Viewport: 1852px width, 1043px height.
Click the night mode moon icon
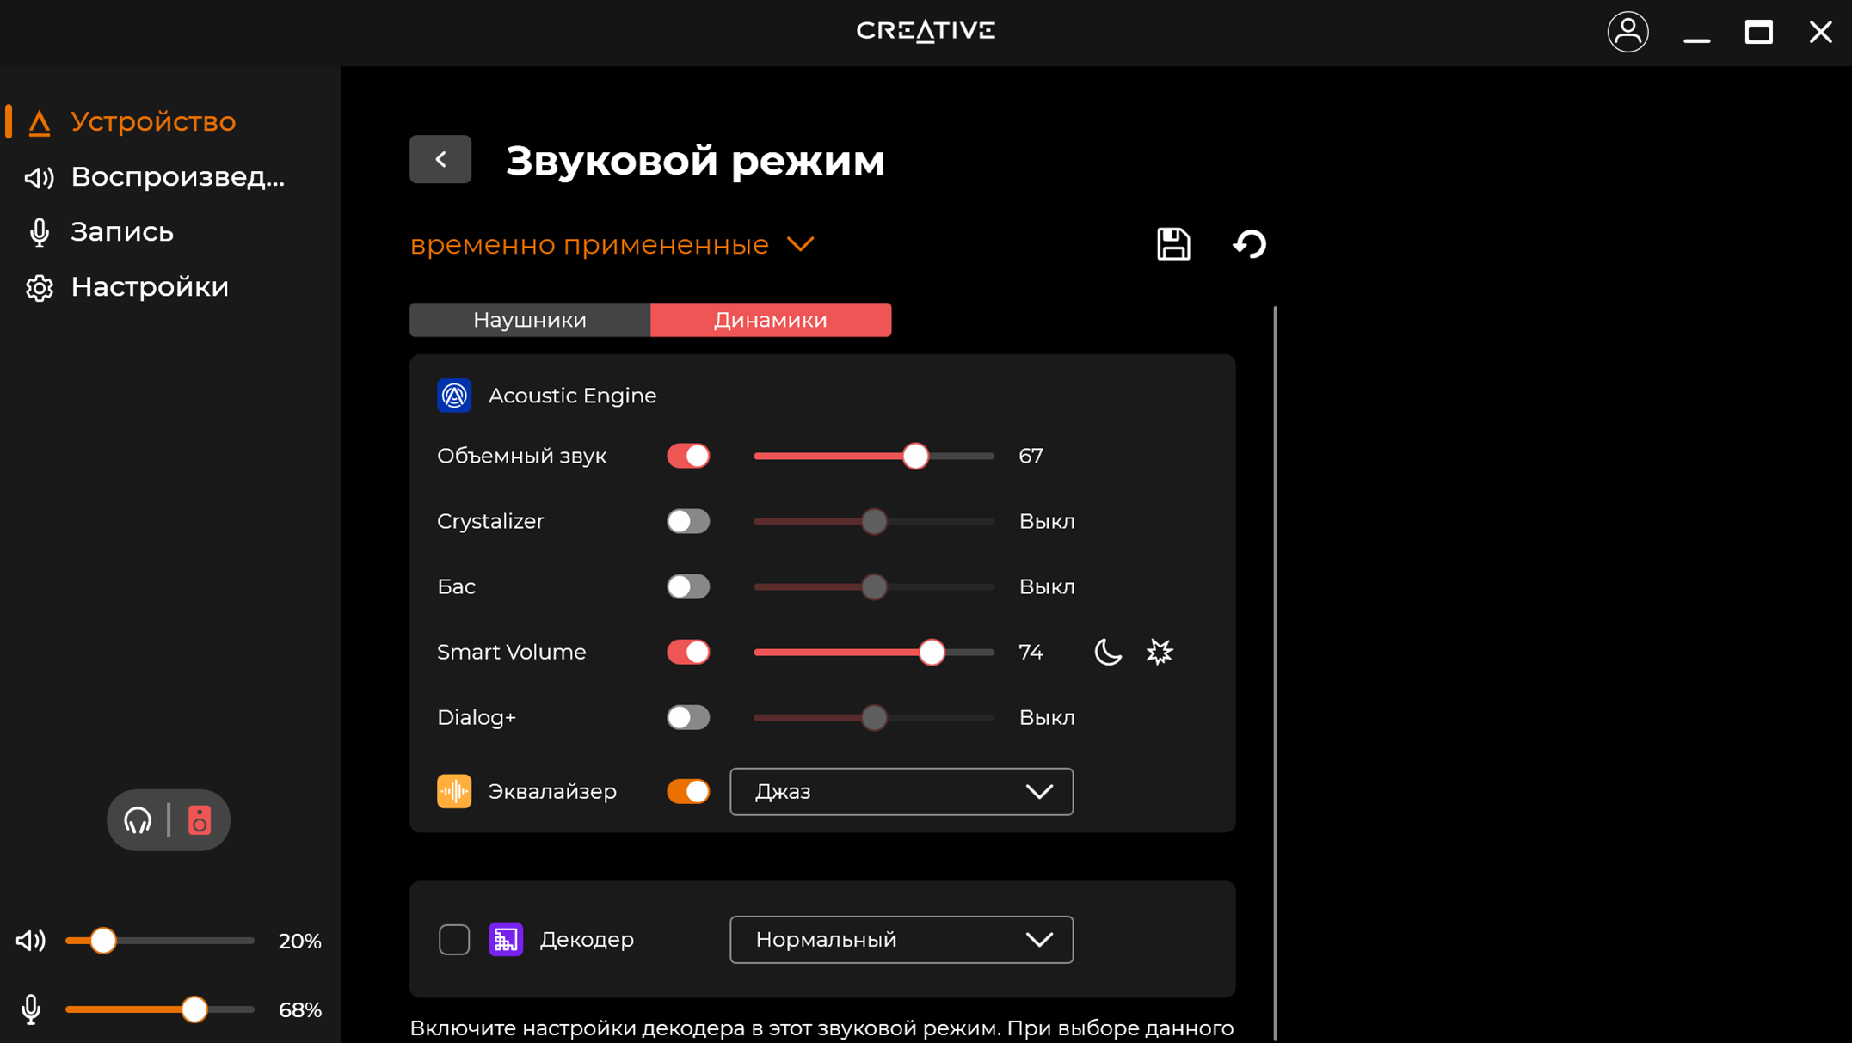tap(1107, 652)
